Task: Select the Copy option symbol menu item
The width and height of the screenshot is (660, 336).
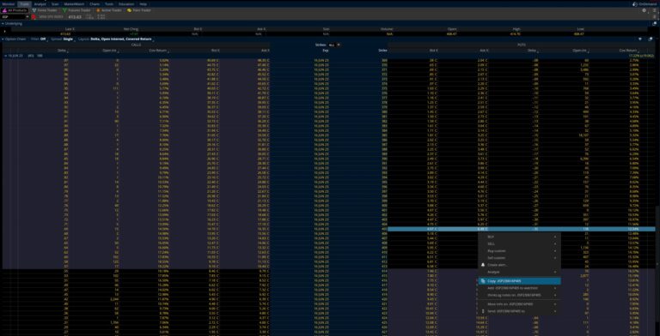Action: (x=519, y=281)
